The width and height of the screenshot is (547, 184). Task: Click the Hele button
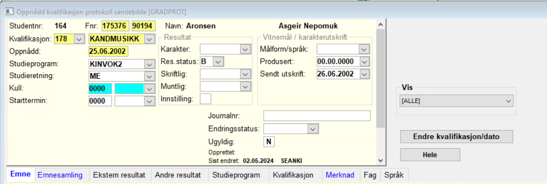[430, 155]
